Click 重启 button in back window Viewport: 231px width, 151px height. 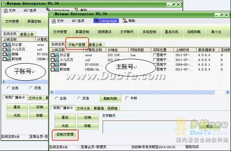tap(17, 107)
